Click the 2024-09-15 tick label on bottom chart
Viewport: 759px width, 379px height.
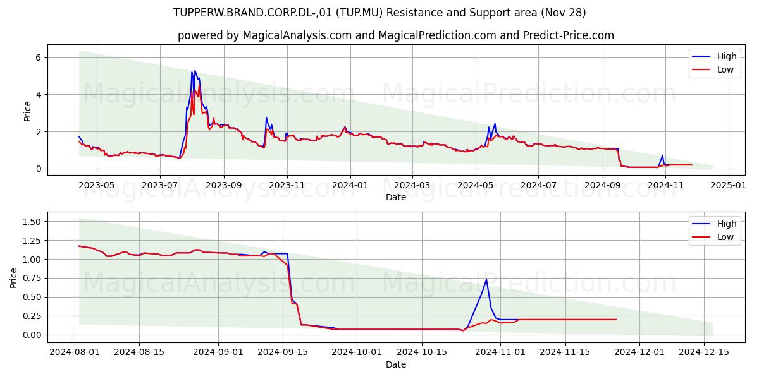282,353
